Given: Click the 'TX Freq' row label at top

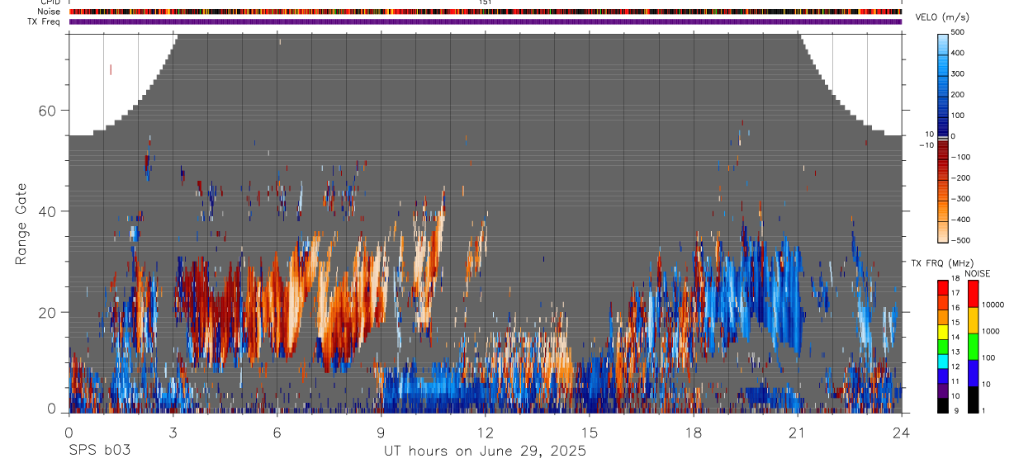Looking at the screenshot, I should coord(45,21).
